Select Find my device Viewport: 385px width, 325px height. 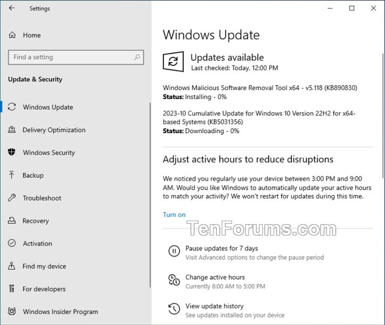tap(75, 266)
